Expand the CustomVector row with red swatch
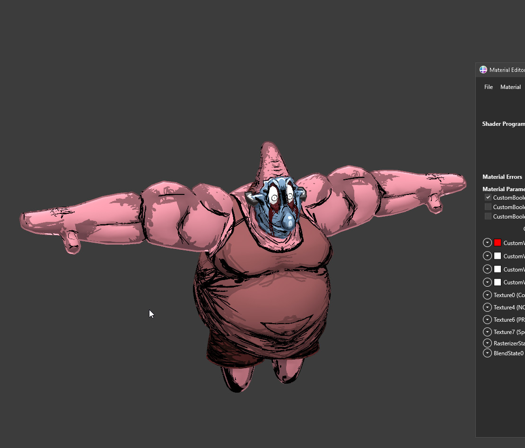The height and width of the screenshot is (448, 525). 487,243
